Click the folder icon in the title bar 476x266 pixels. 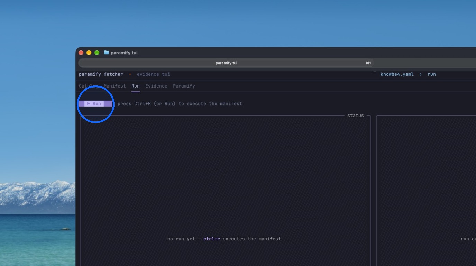point(107,53)
